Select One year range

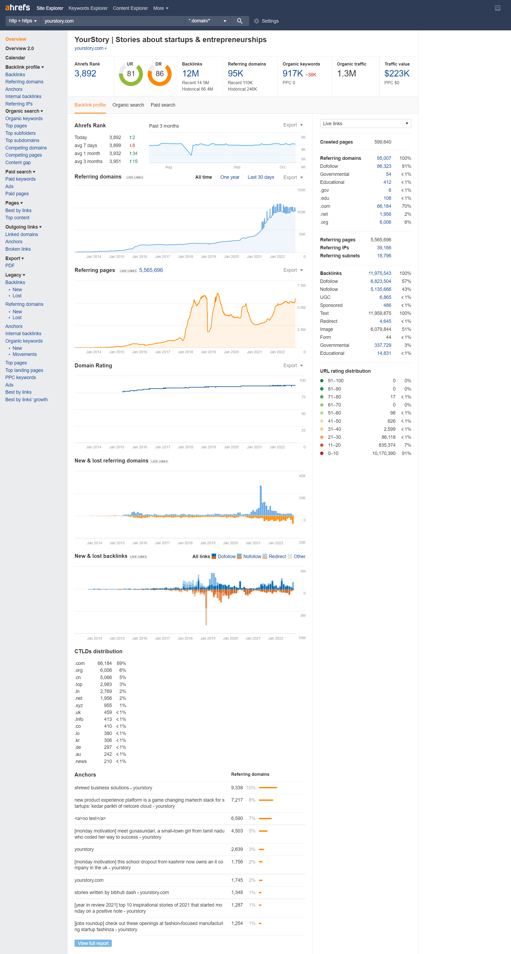tap(230, 177)
